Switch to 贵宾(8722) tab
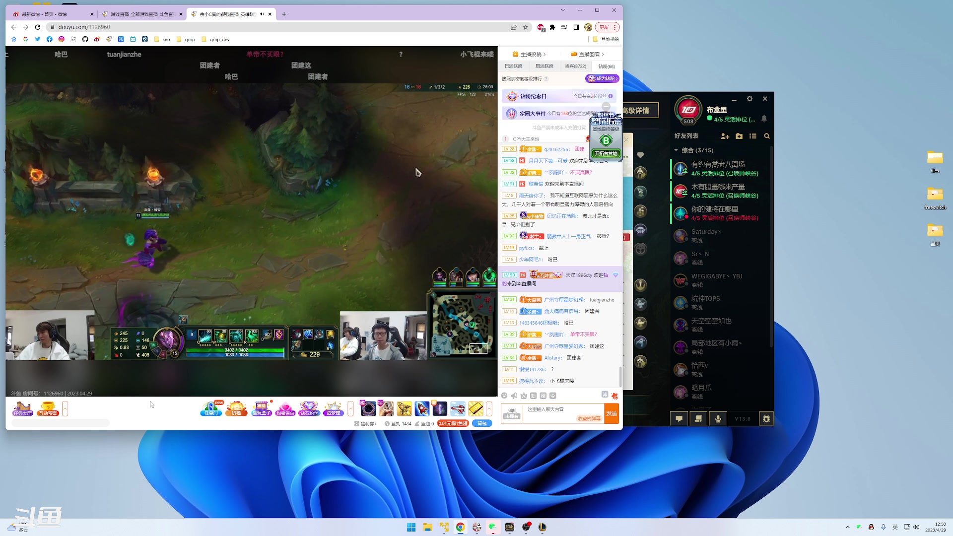 pyautogui.click(x=575, y=66)
